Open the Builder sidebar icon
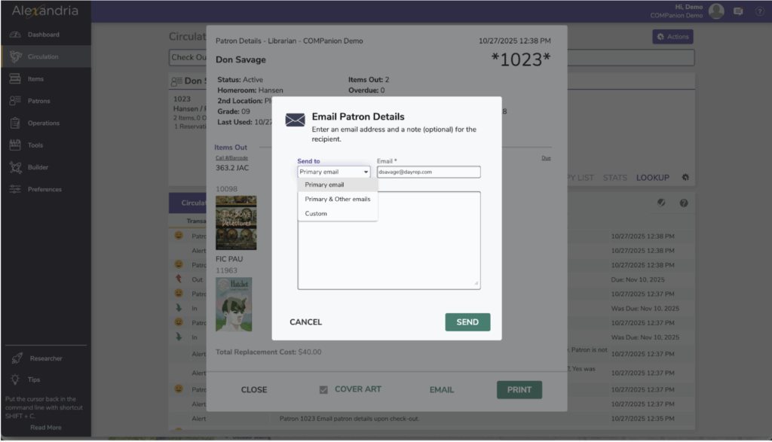The height and width of the screenshot is (442, 772). click(x=15, y=167)
